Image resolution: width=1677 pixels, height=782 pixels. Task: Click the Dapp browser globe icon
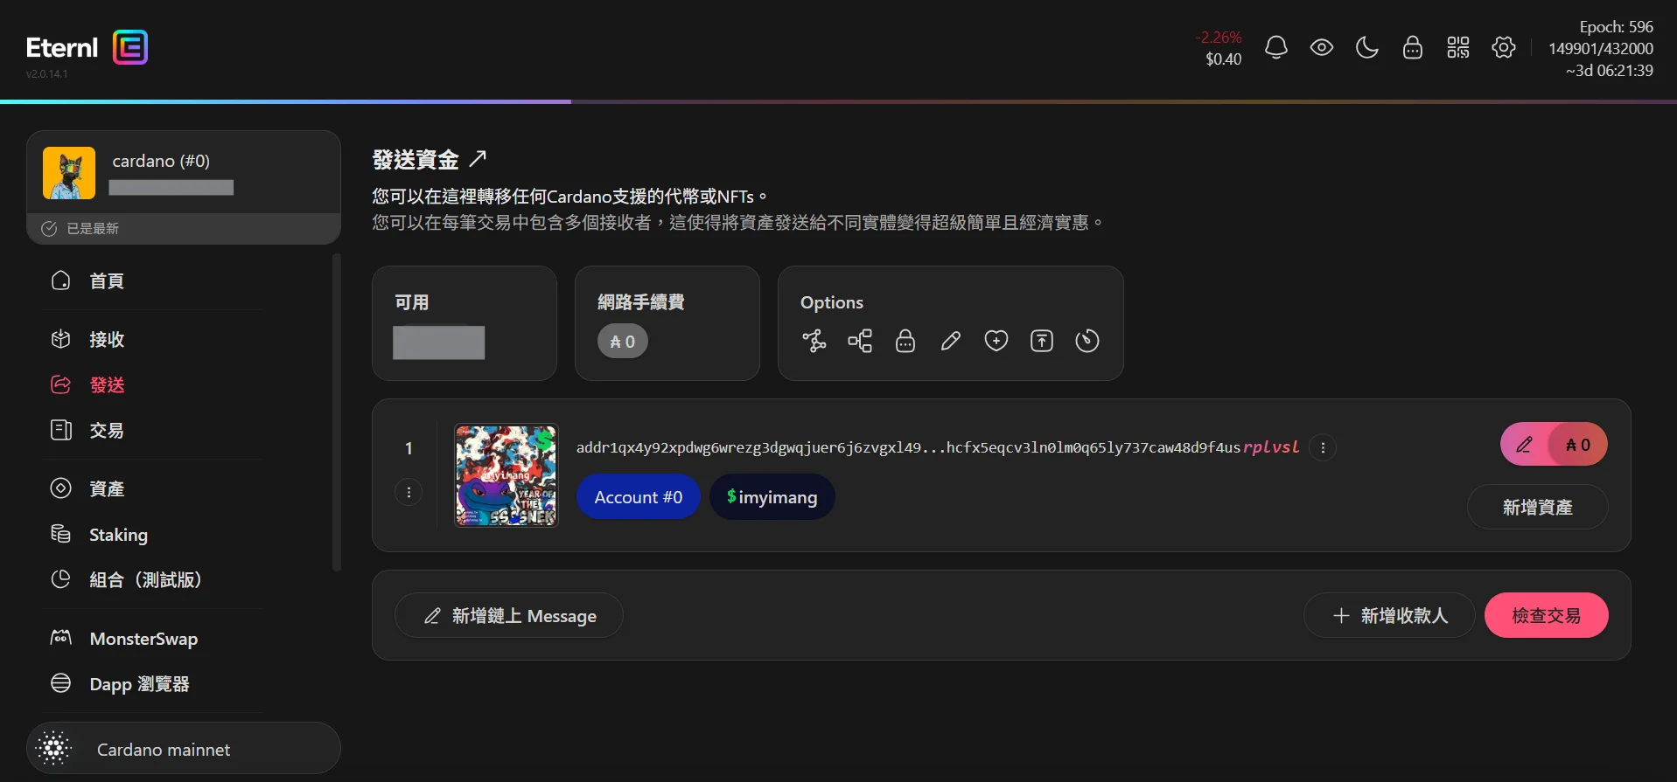tap(60, 682)
